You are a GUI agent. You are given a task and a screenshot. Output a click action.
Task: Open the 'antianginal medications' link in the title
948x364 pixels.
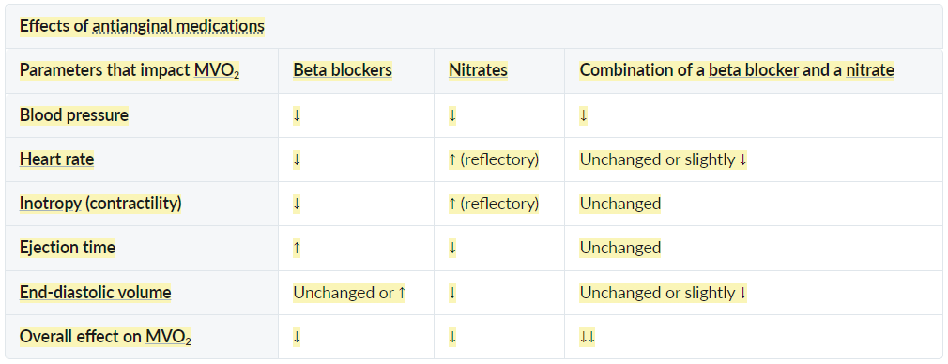tap(178, 26)
